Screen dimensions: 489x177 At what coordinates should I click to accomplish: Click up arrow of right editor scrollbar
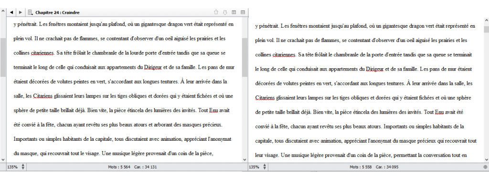pos(486,21)
